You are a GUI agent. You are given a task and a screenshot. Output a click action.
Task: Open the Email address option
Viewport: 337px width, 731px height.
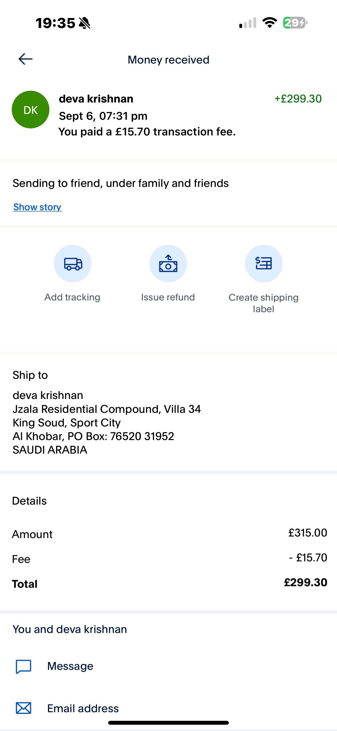click(168, 708)
